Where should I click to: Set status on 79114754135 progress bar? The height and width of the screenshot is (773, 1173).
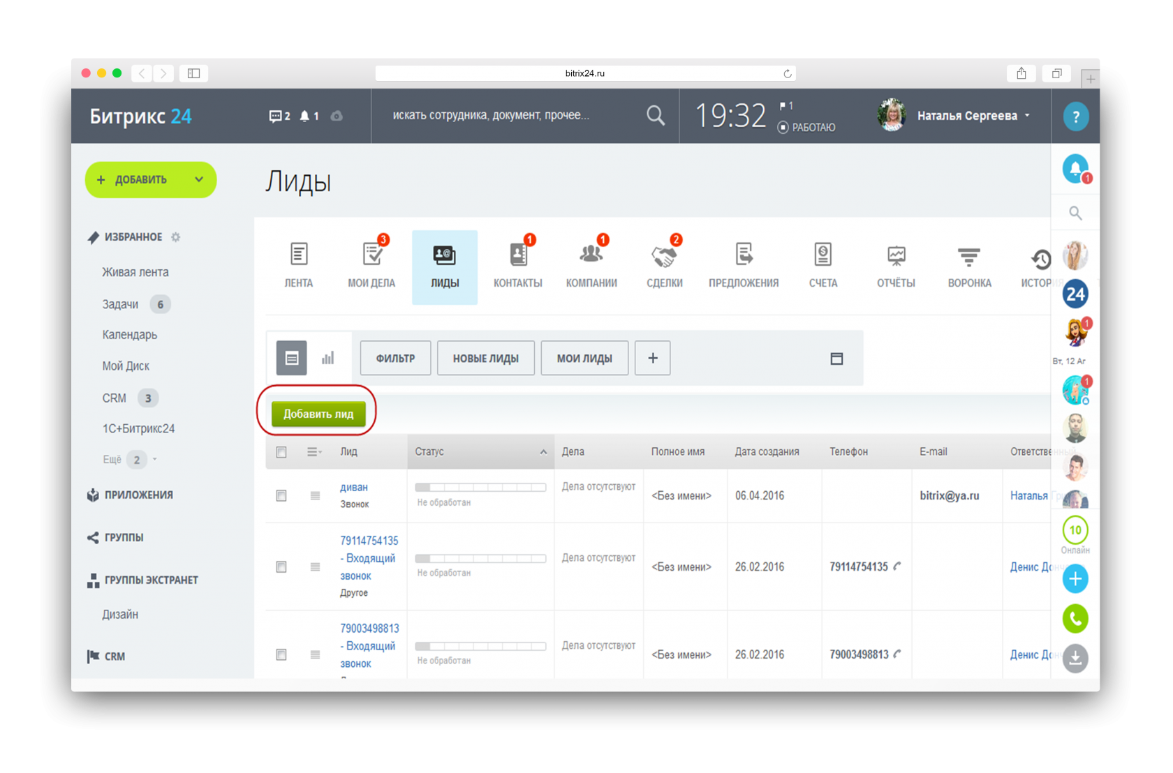[480, 558]
